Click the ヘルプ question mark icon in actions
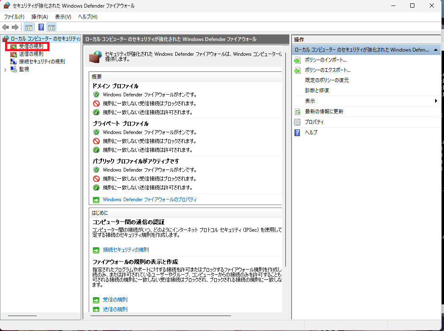 point(297,133)
